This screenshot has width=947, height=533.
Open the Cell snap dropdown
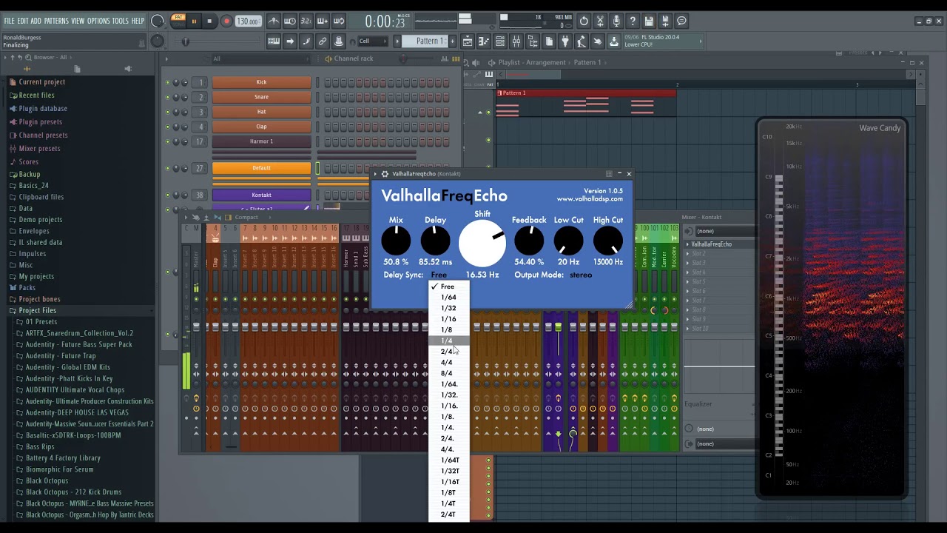(x=374, y=41)
